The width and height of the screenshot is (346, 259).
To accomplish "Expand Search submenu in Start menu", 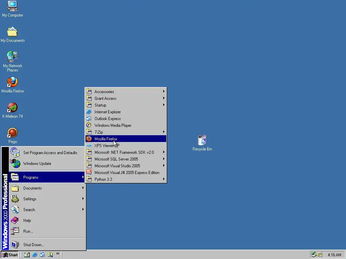I will (47, 209).
